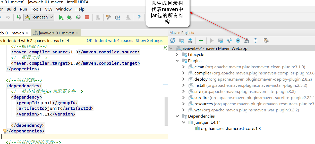The width and height of the screenshot is (315, 144).
Task: Select the Dependencies folder label
Action: (201, 116)
